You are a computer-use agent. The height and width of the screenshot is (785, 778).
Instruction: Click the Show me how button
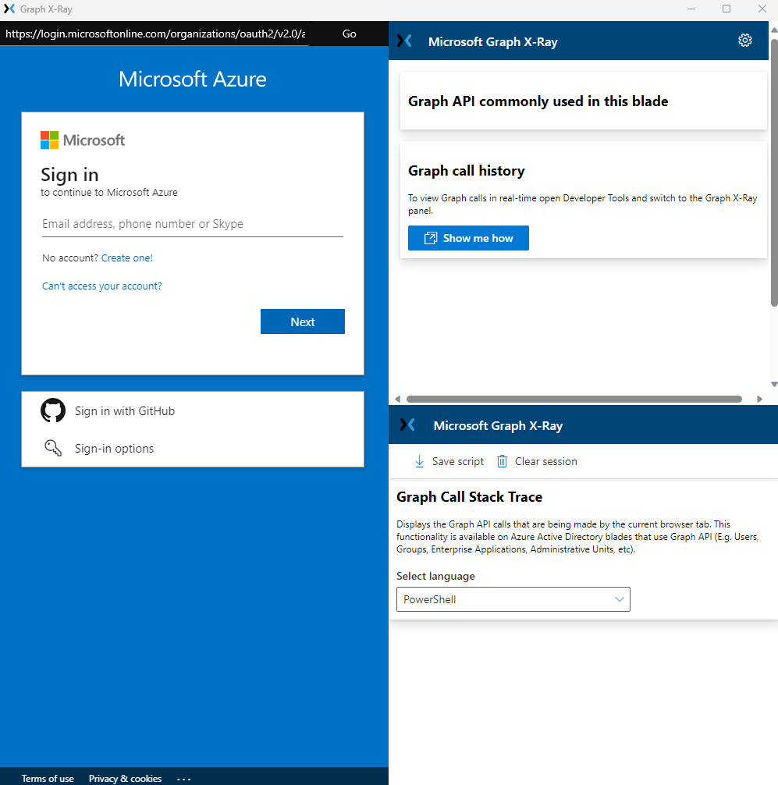click(468, 238)
